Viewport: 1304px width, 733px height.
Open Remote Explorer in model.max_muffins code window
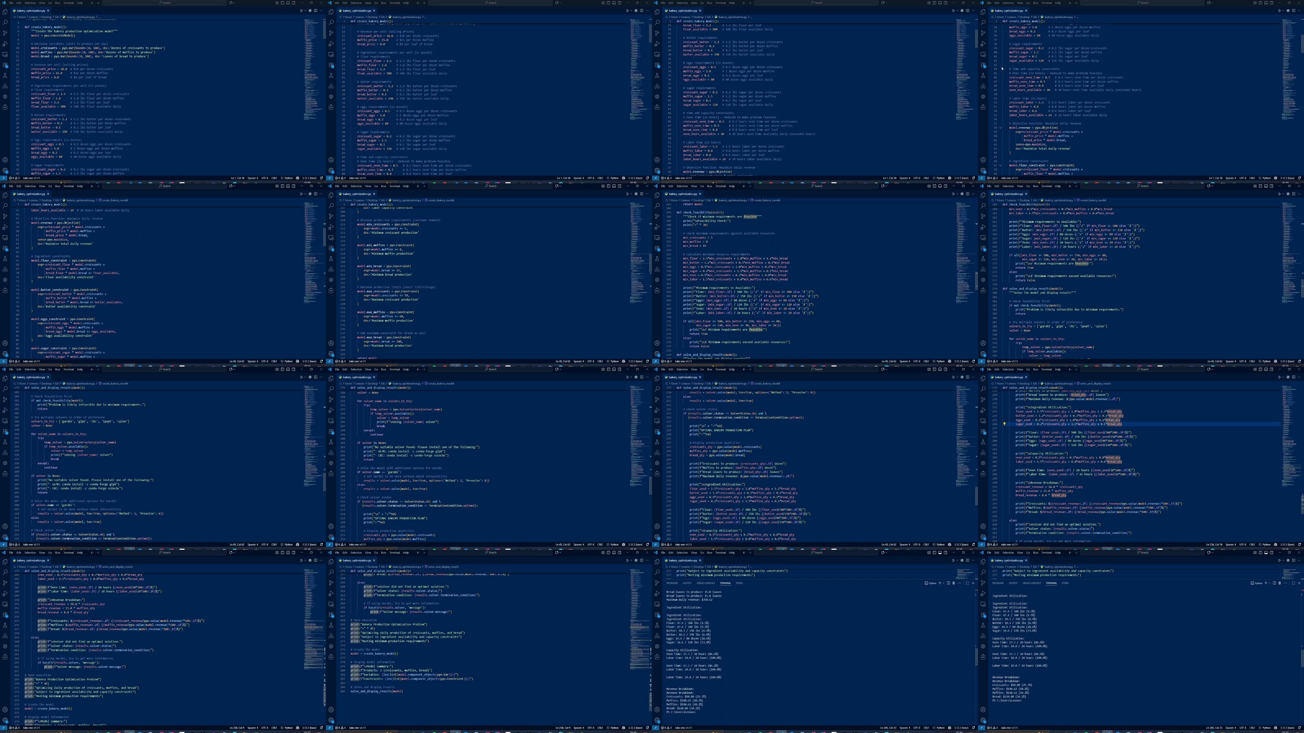331,238
